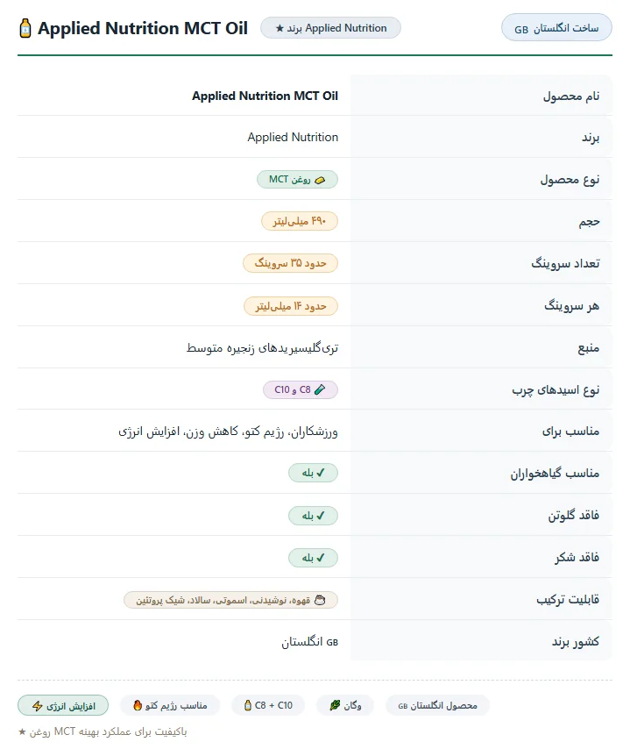Click the flame icon in the مناسب رژیم کتو chip
This screenshot has height=749, width=630.
(138, 705)
